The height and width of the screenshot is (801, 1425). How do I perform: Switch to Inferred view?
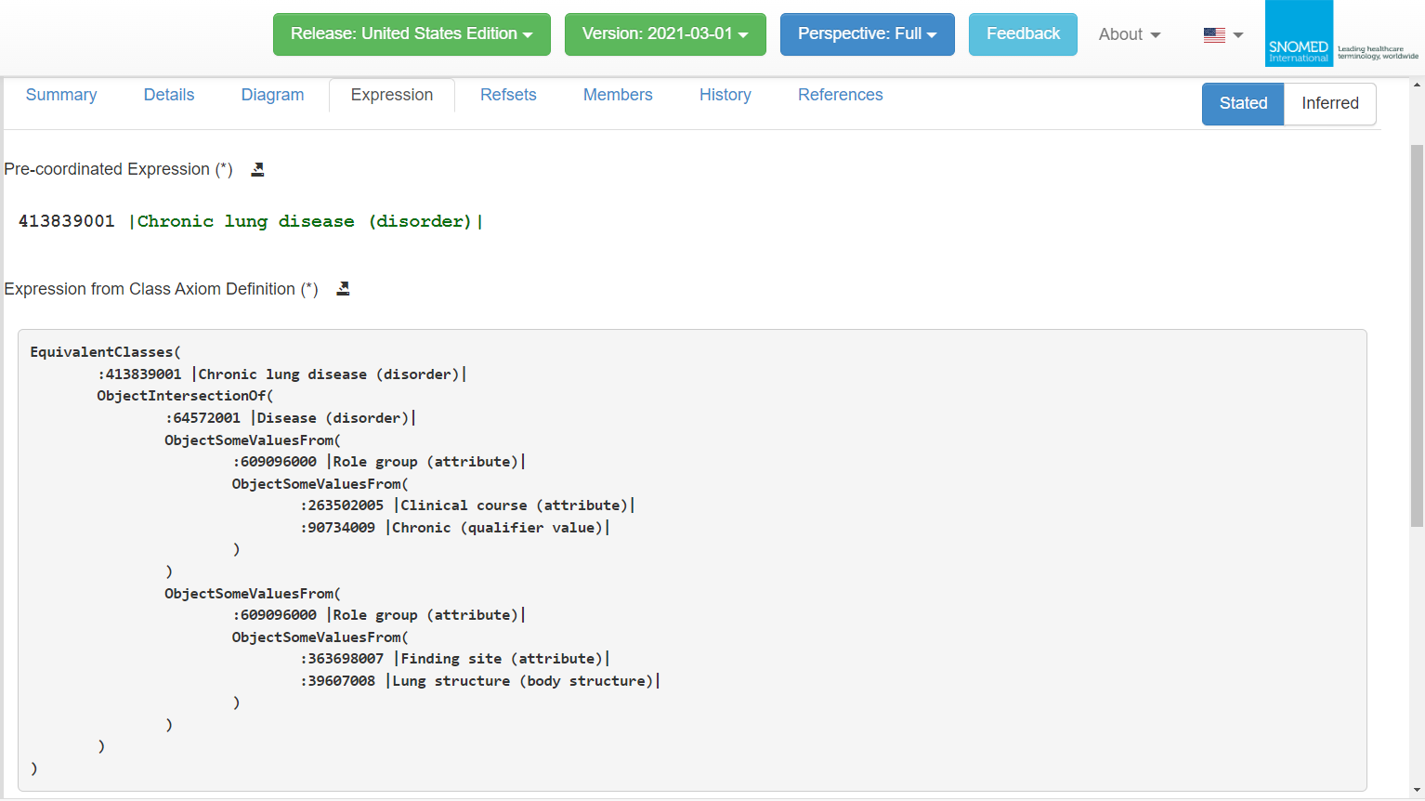click(x=1329, y=103)
